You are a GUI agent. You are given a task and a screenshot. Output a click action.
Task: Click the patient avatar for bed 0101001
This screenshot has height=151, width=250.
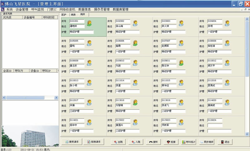coord(90,23)
